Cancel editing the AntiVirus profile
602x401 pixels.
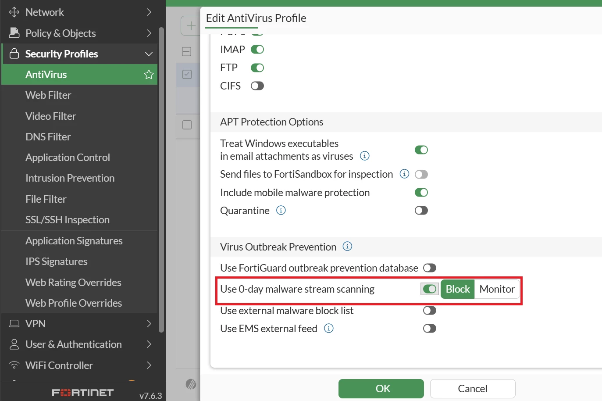point(473,389)
